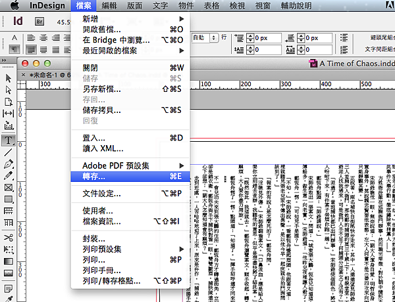Select the Gradient Swatch tool
The image size is (395, 302).
click(x=9, y=261)
